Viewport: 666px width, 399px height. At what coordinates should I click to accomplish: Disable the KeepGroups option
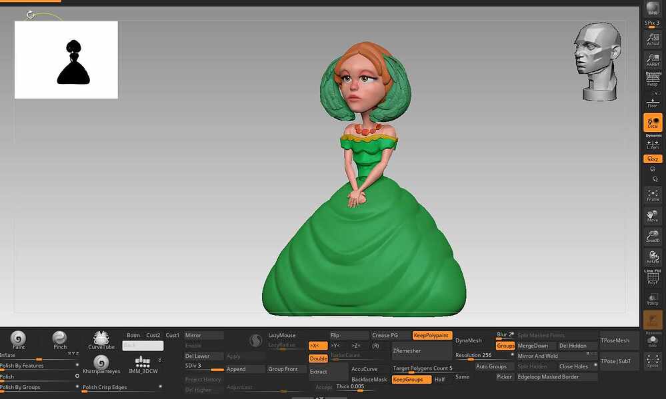point(411,379)
